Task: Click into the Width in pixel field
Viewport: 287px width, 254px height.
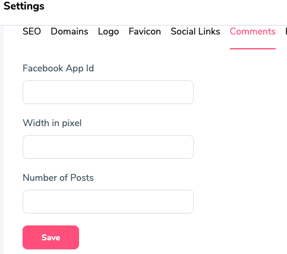Action: [x=108, y=147]
